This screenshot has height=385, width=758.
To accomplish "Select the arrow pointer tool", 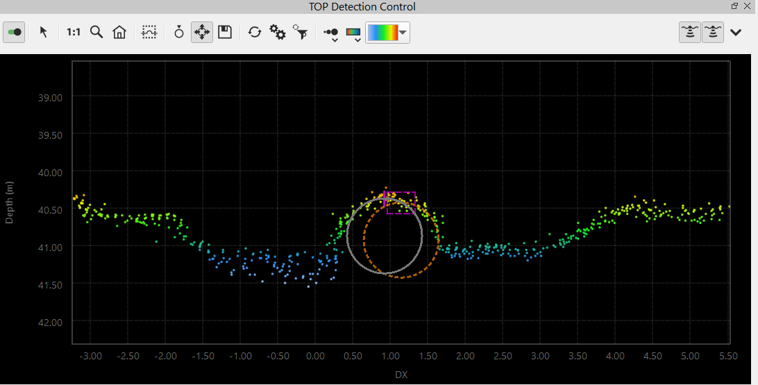I will pos(44,32).
